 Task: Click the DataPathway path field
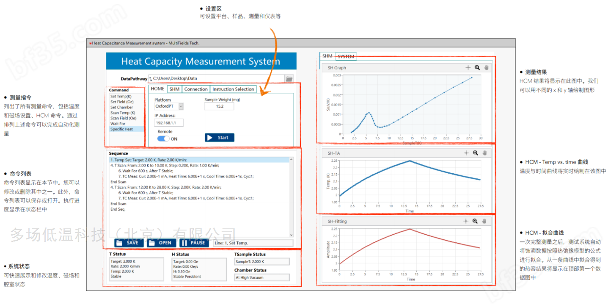pyautogui.click(x=216, y=78)
